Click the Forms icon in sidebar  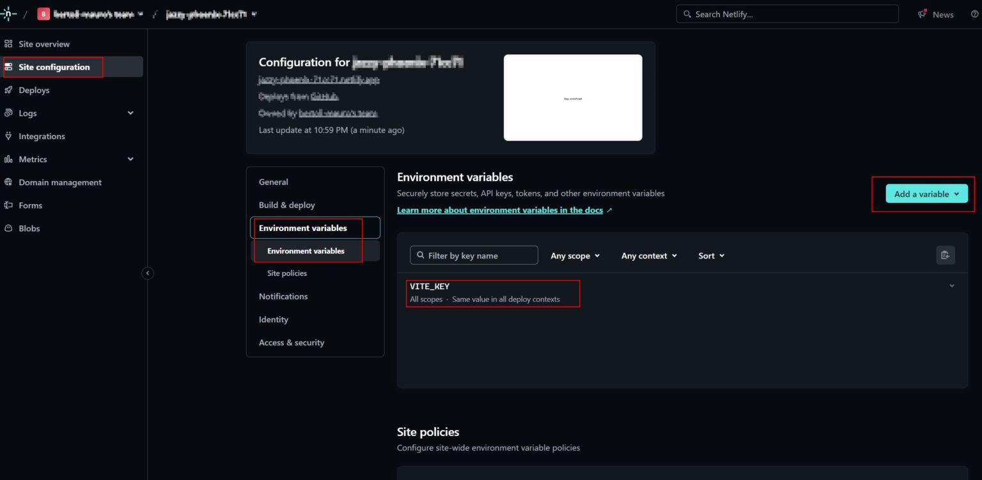(x=8, y=205)
